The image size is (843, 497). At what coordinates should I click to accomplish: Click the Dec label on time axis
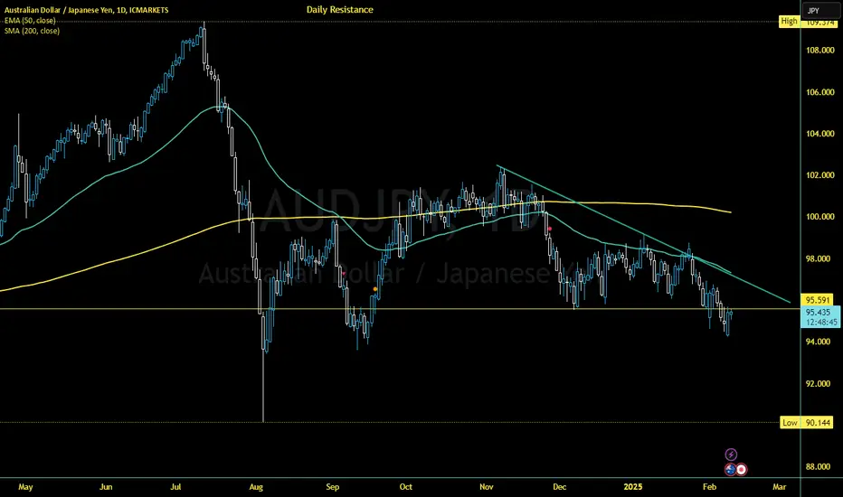tap(560, 487)
